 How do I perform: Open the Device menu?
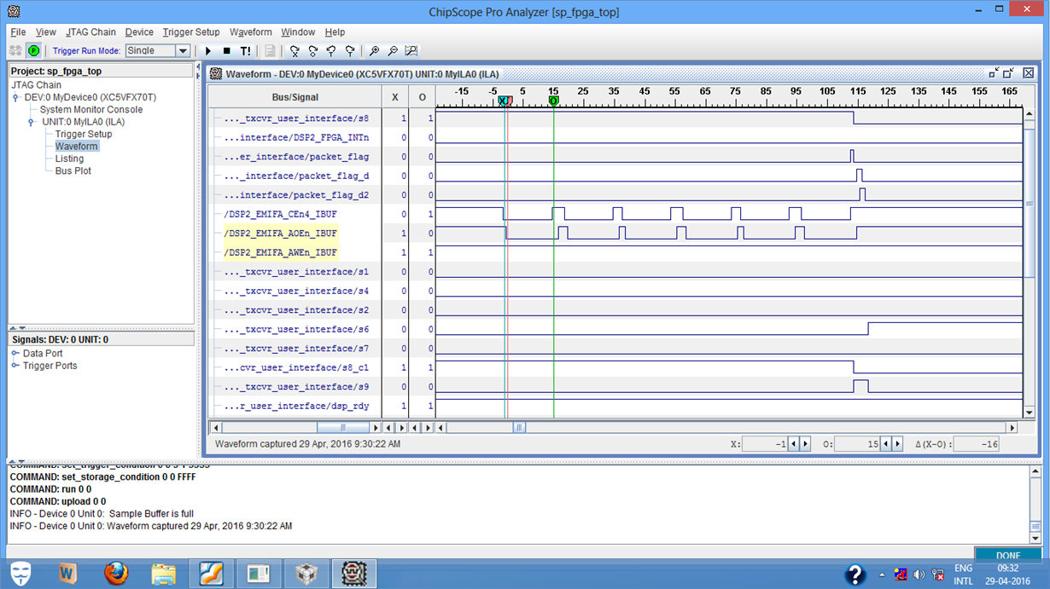tap(139, 32)
